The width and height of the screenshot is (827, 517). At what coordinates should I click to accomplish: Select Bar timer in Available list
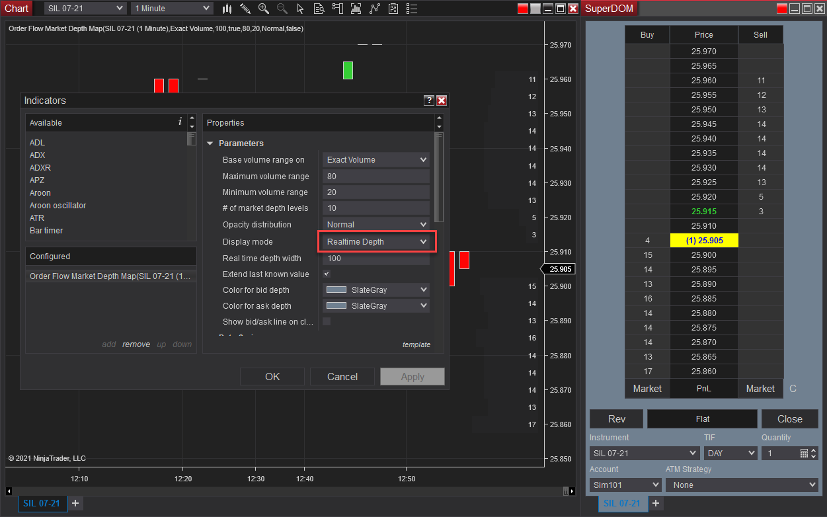coord(46,231)
